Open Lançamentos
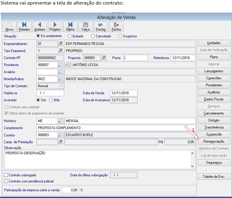The image size is (232, 198). tap(214, 71)
